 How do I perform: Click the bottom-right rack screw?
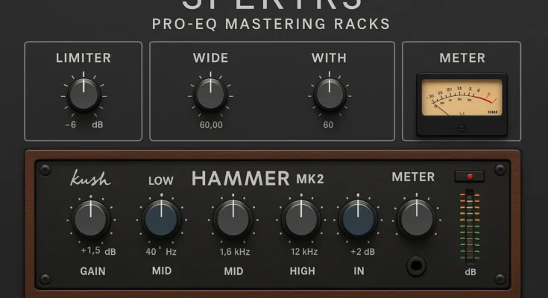[x=500, y=279]
